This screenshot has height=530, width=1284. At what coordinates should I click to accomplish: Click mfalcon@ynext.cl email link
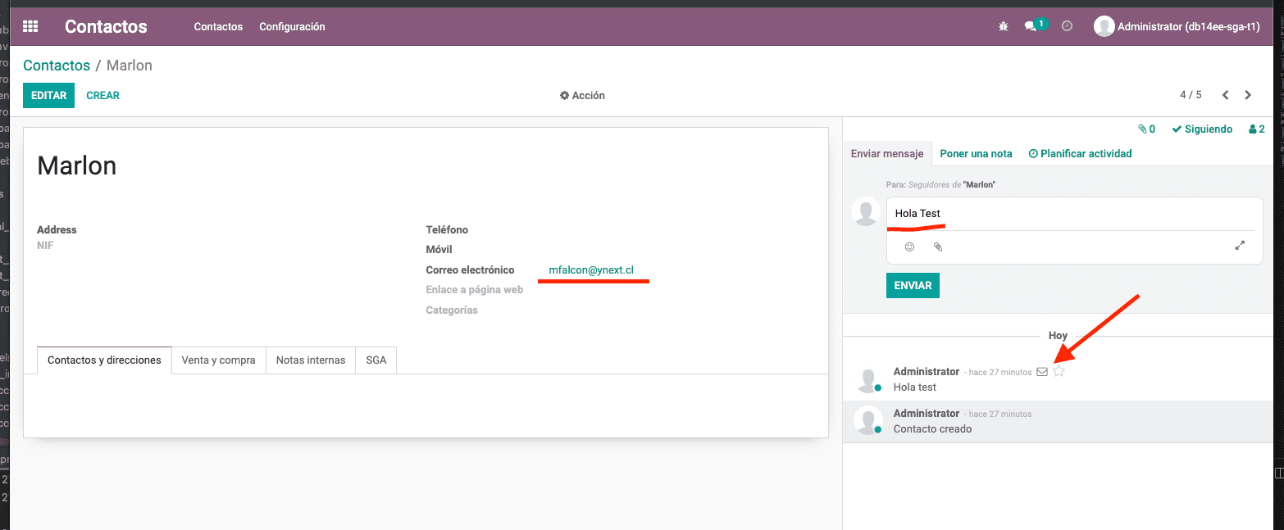(591, 270)
